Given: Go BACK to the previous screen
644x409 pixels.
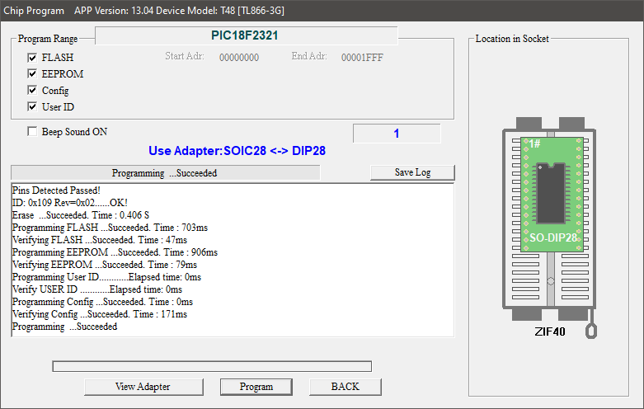Looking at the screenshot, I should (345, 387).
